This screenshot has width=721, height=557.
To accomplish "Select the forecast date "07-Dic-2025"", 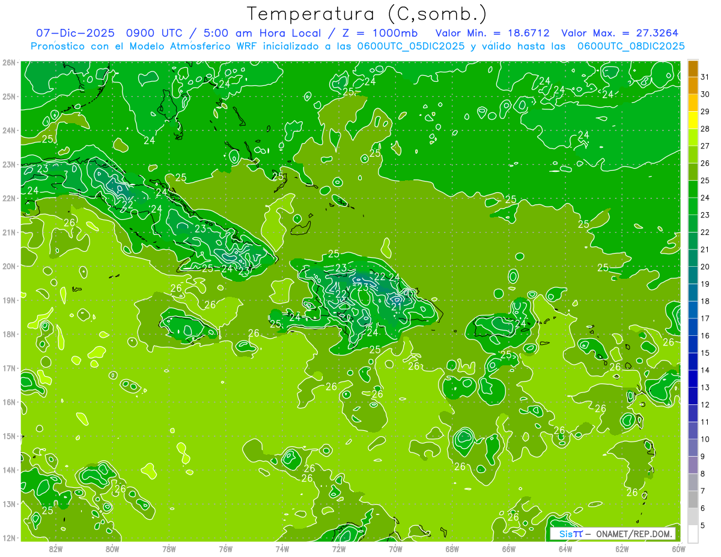I will coord(75,33).
